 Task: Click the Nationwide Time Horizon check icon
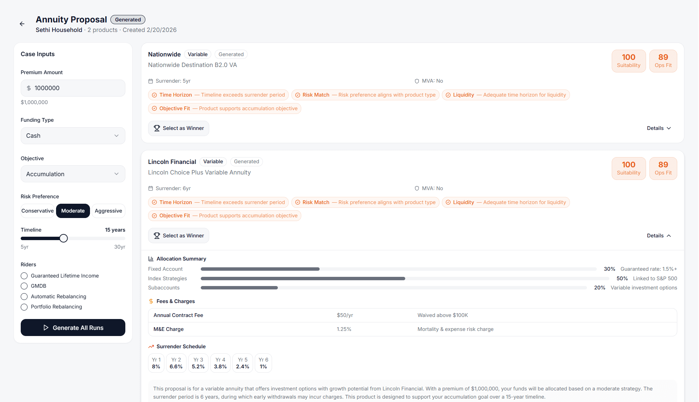[155, 95]
